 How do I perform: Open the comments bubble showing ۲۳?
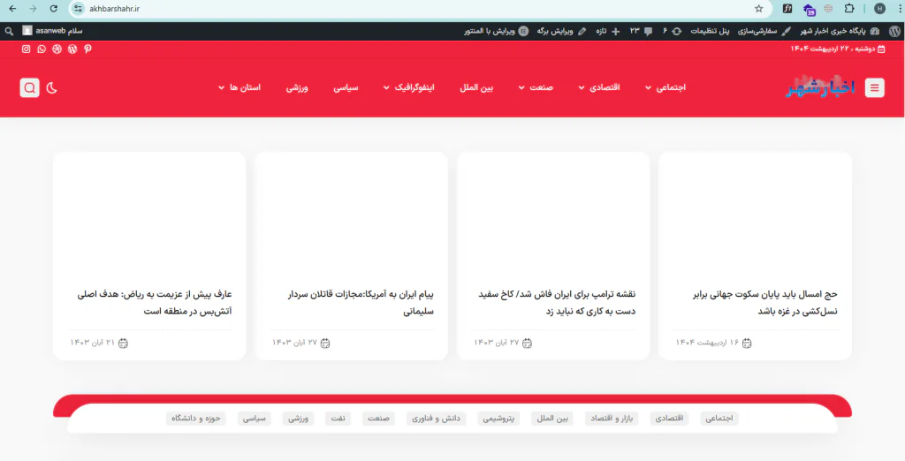(641, 31)
